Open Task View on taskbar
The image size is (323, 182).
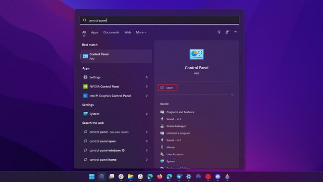click(x=112, y=176)
